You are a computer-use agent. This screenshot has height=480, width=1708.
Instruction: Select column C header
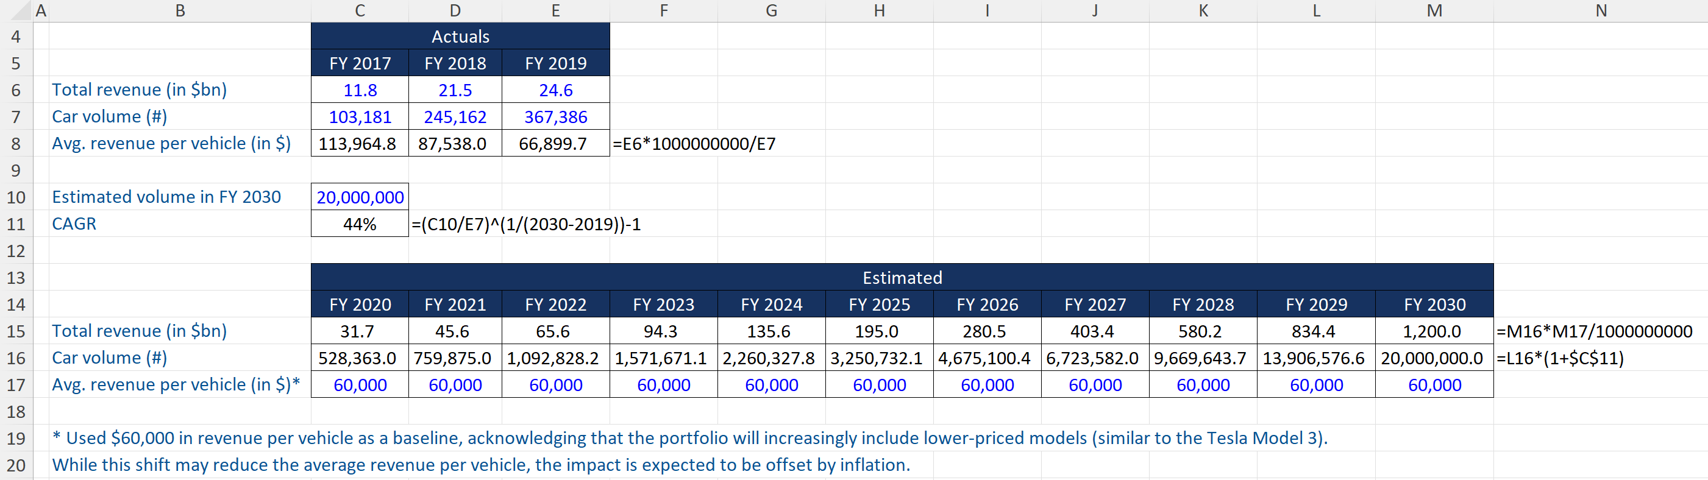(360, 10)
